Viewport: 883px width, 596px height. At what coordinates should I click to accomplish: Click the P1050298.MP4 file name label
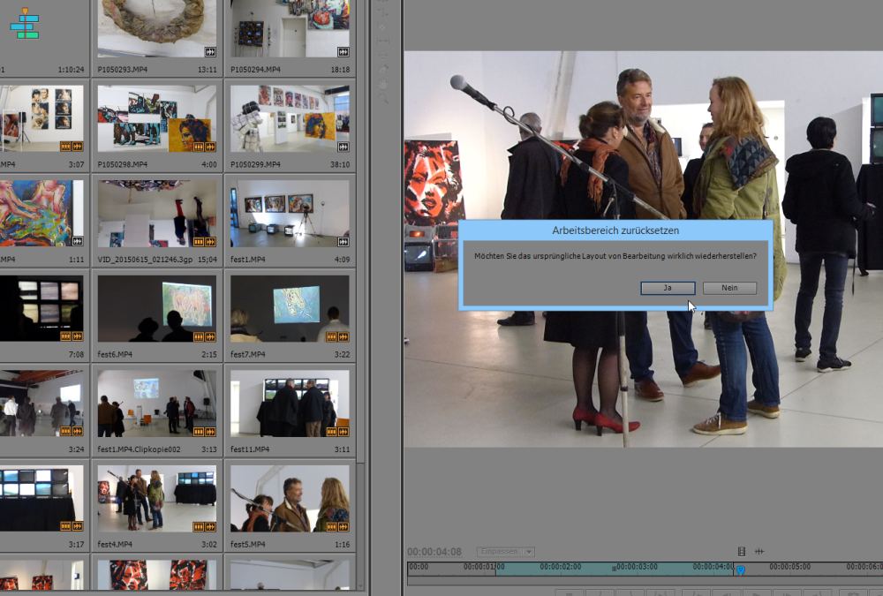(x=122, y=164)
